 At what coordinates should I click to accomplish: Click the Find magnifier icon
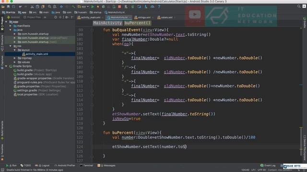tap(49, 7)
